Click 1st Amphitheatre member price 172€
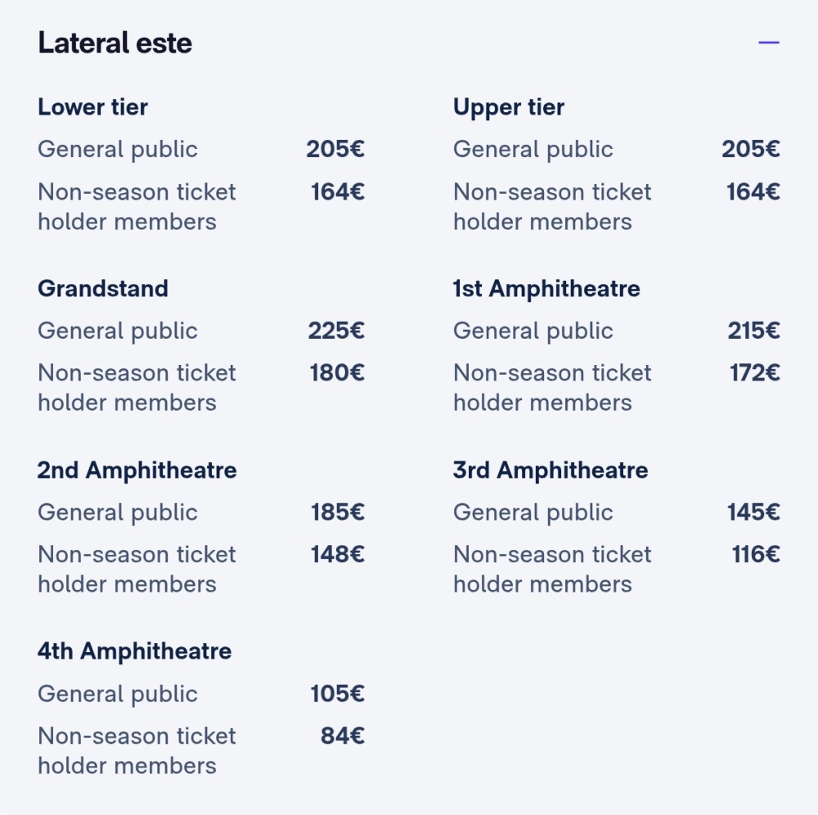This screenshot has height=815, width=818. [755, 373]
